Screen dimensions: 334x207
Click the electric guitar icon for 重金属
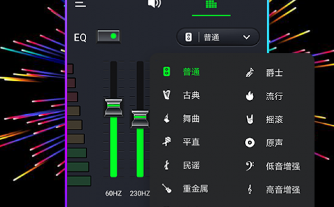(167, 188)
